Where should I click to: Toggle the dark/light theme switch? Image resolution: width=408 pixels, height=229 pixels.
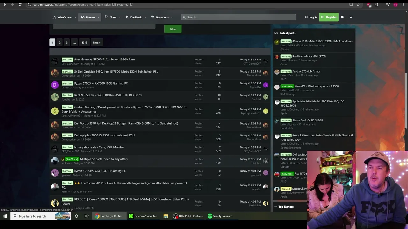coord(343,17)
